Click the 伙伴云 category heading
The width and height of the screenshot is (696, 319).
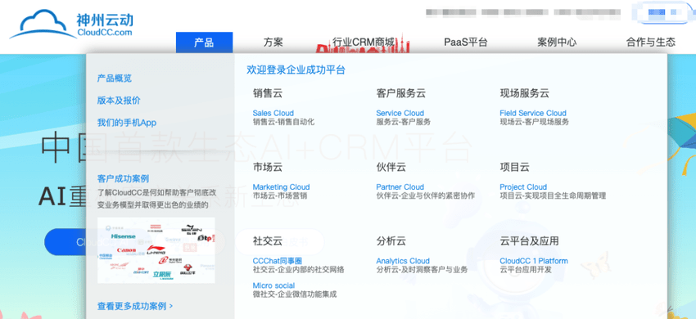pos(391,167)
